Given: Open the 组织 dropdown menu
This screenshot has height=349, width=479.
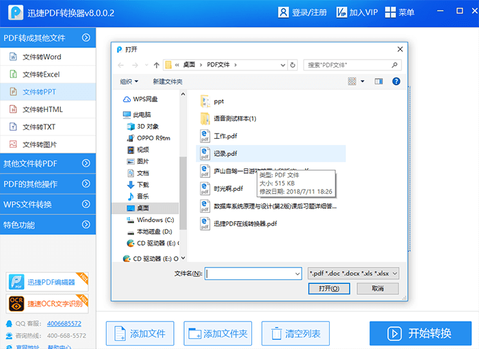Looking at the screenshot, I should point(129,81).
